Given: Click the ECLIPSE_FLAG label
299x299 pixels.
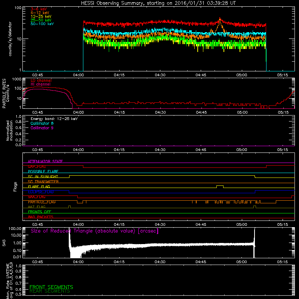Looking at the screenshot, I should pos(41,192).
